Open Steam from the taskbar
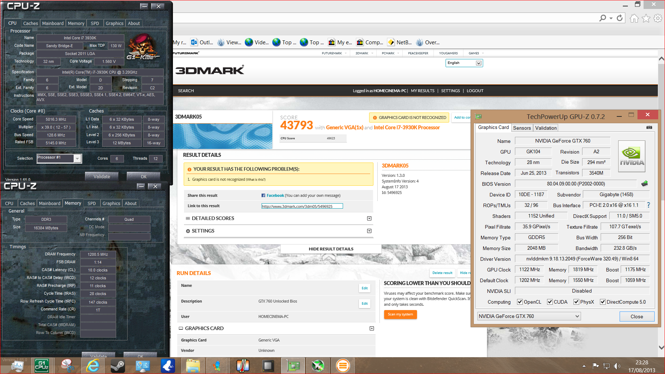 point(118,366)
